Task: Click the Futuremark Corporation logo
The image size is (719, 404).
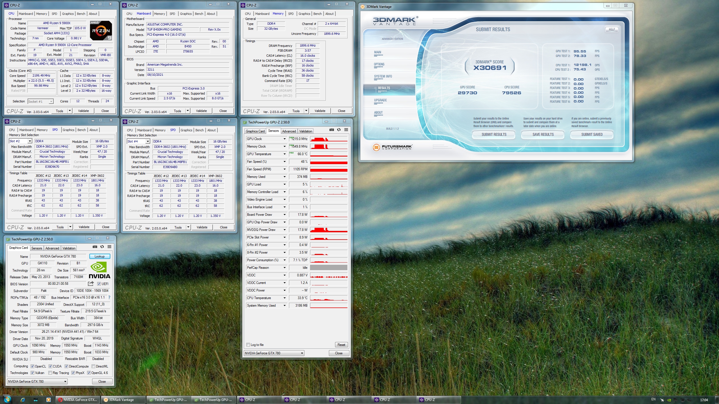Action: 392,147
